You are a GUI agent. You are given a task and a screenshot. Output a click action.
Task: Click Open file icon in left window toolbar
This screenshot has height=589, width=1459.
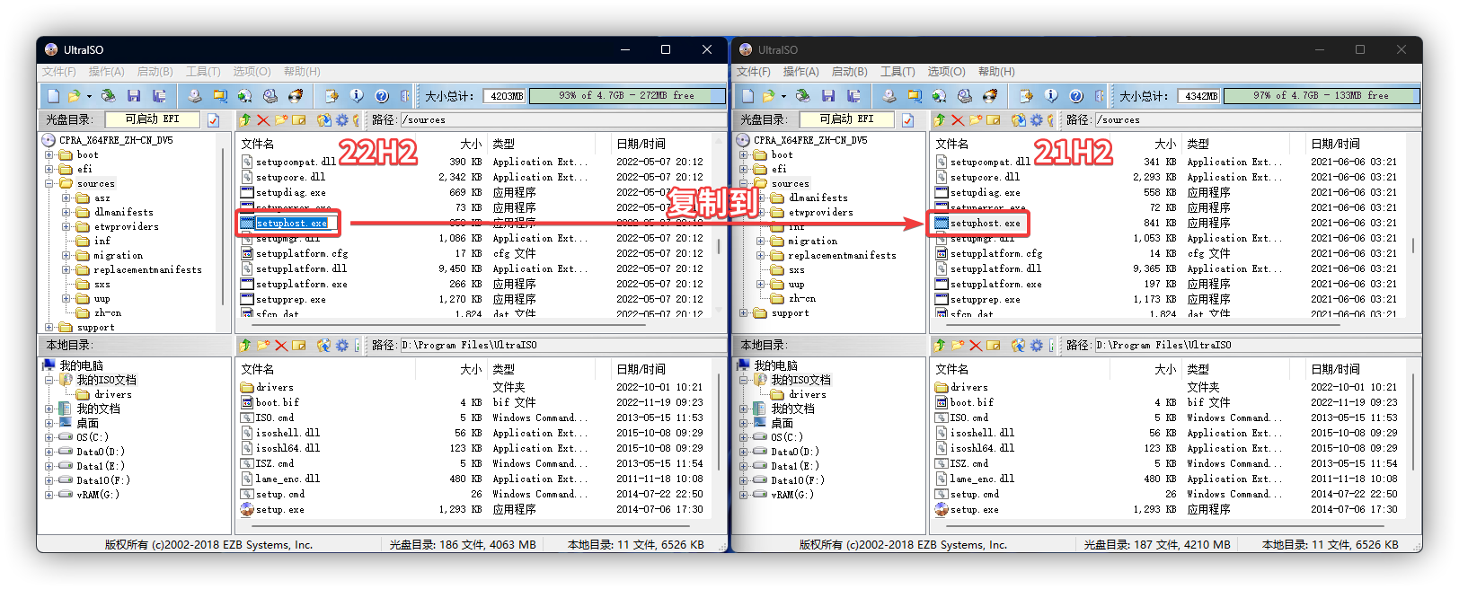[x=75, y=95]
